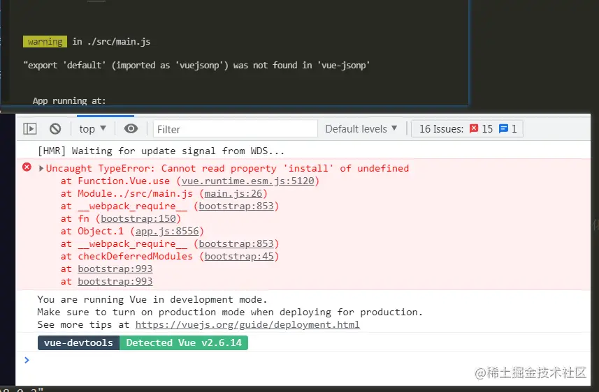Viewport: 599px width, 392px height.
Task: Open the bootstrap:150 source link
Action: (x=138, y=218)
